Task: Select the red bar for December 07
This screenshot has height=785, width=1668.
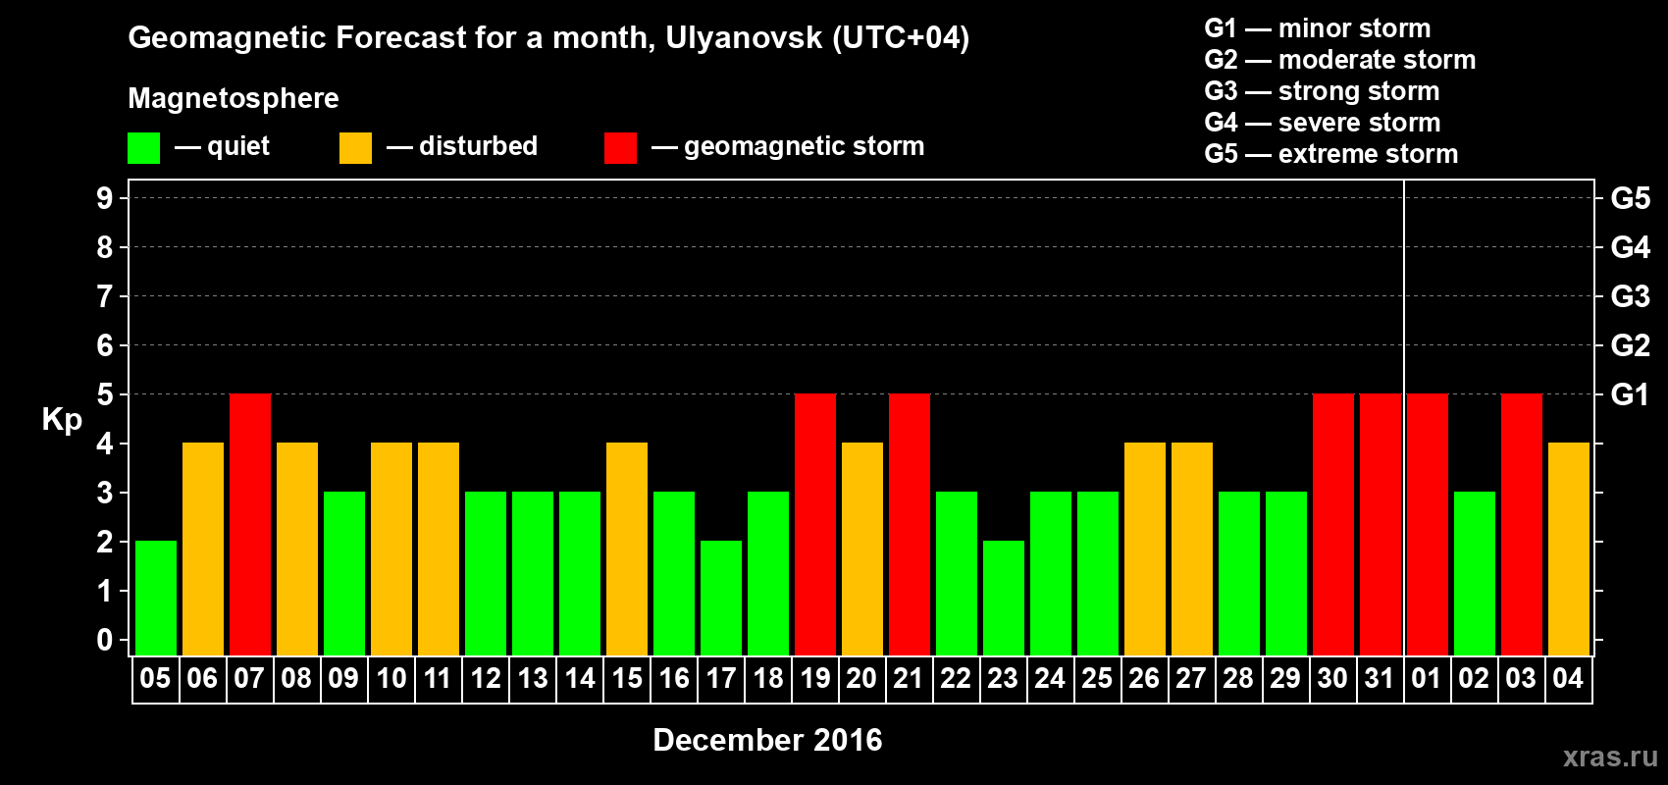Action: pyautogui.click(x=250, y=524)
